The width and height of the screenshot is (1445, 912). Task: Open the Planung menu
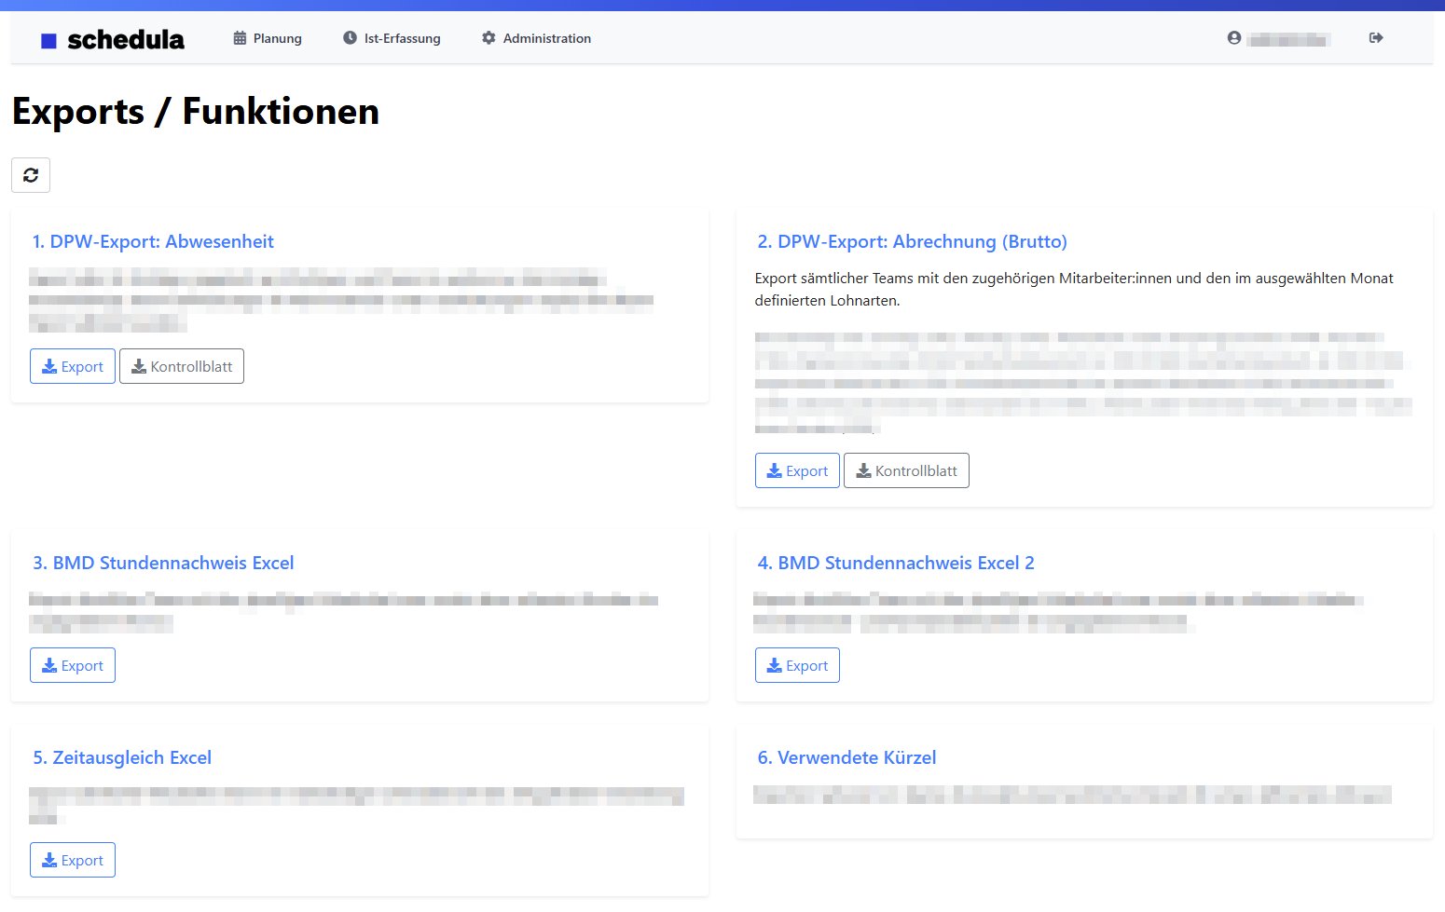[x=268, y=38]
